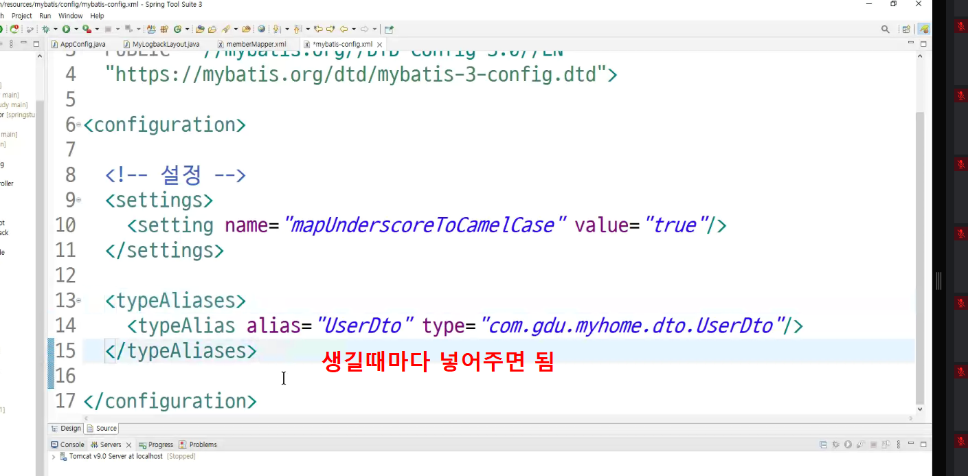
Task: Click the Open Task folder icon
Action: point(212,29)
